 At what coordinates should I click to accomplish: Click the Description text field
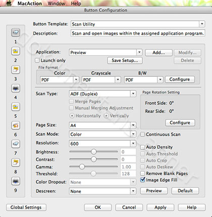click(138, 33)
